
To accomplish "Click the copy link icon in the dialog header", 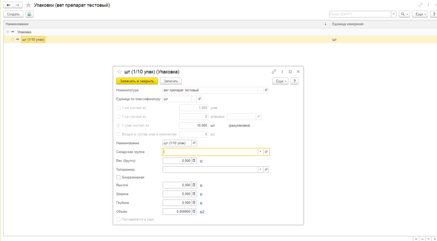I will (x=274, y=72).
